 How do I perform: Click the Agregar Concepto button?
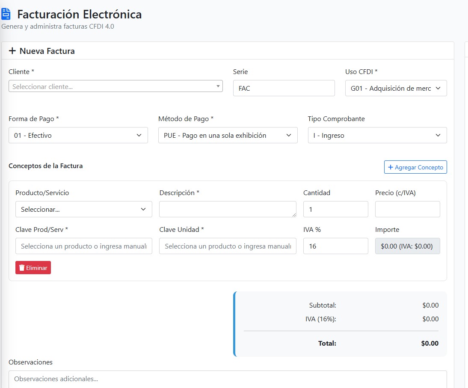(415, 167)
